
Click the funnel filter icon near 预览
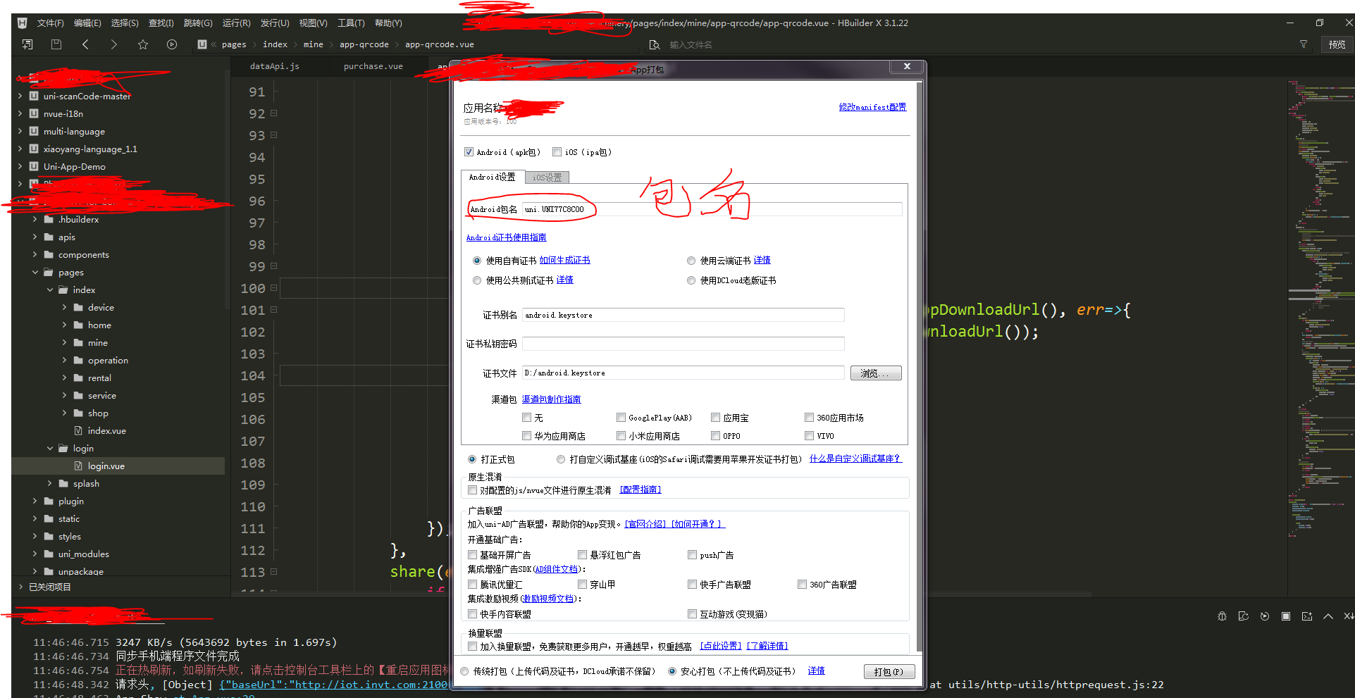(x=1304, y=44)
